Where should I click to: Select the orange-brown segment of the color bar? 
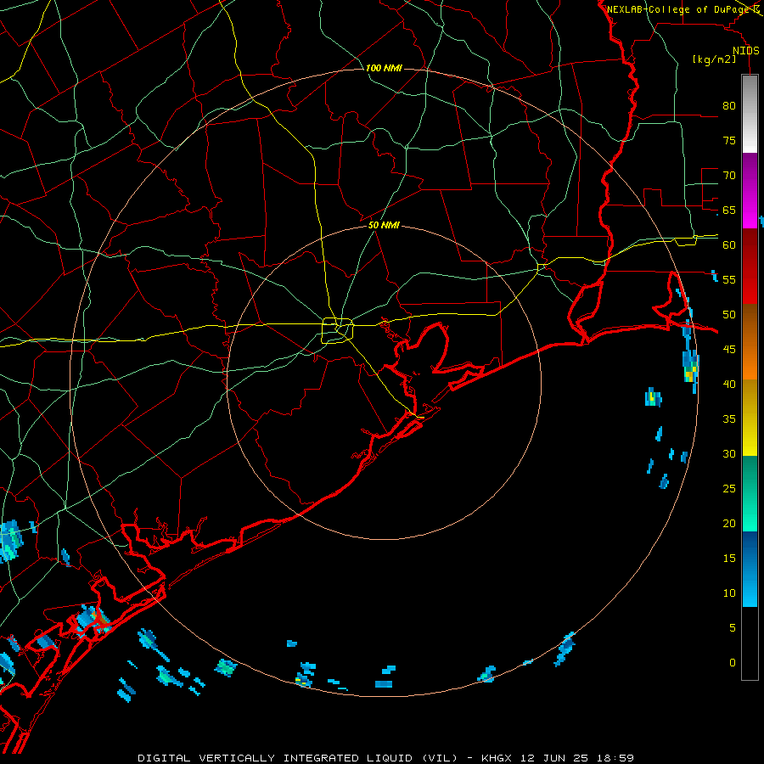pos(750,341)
